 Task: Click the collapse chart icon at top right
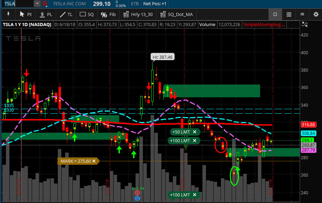(305, 24)
